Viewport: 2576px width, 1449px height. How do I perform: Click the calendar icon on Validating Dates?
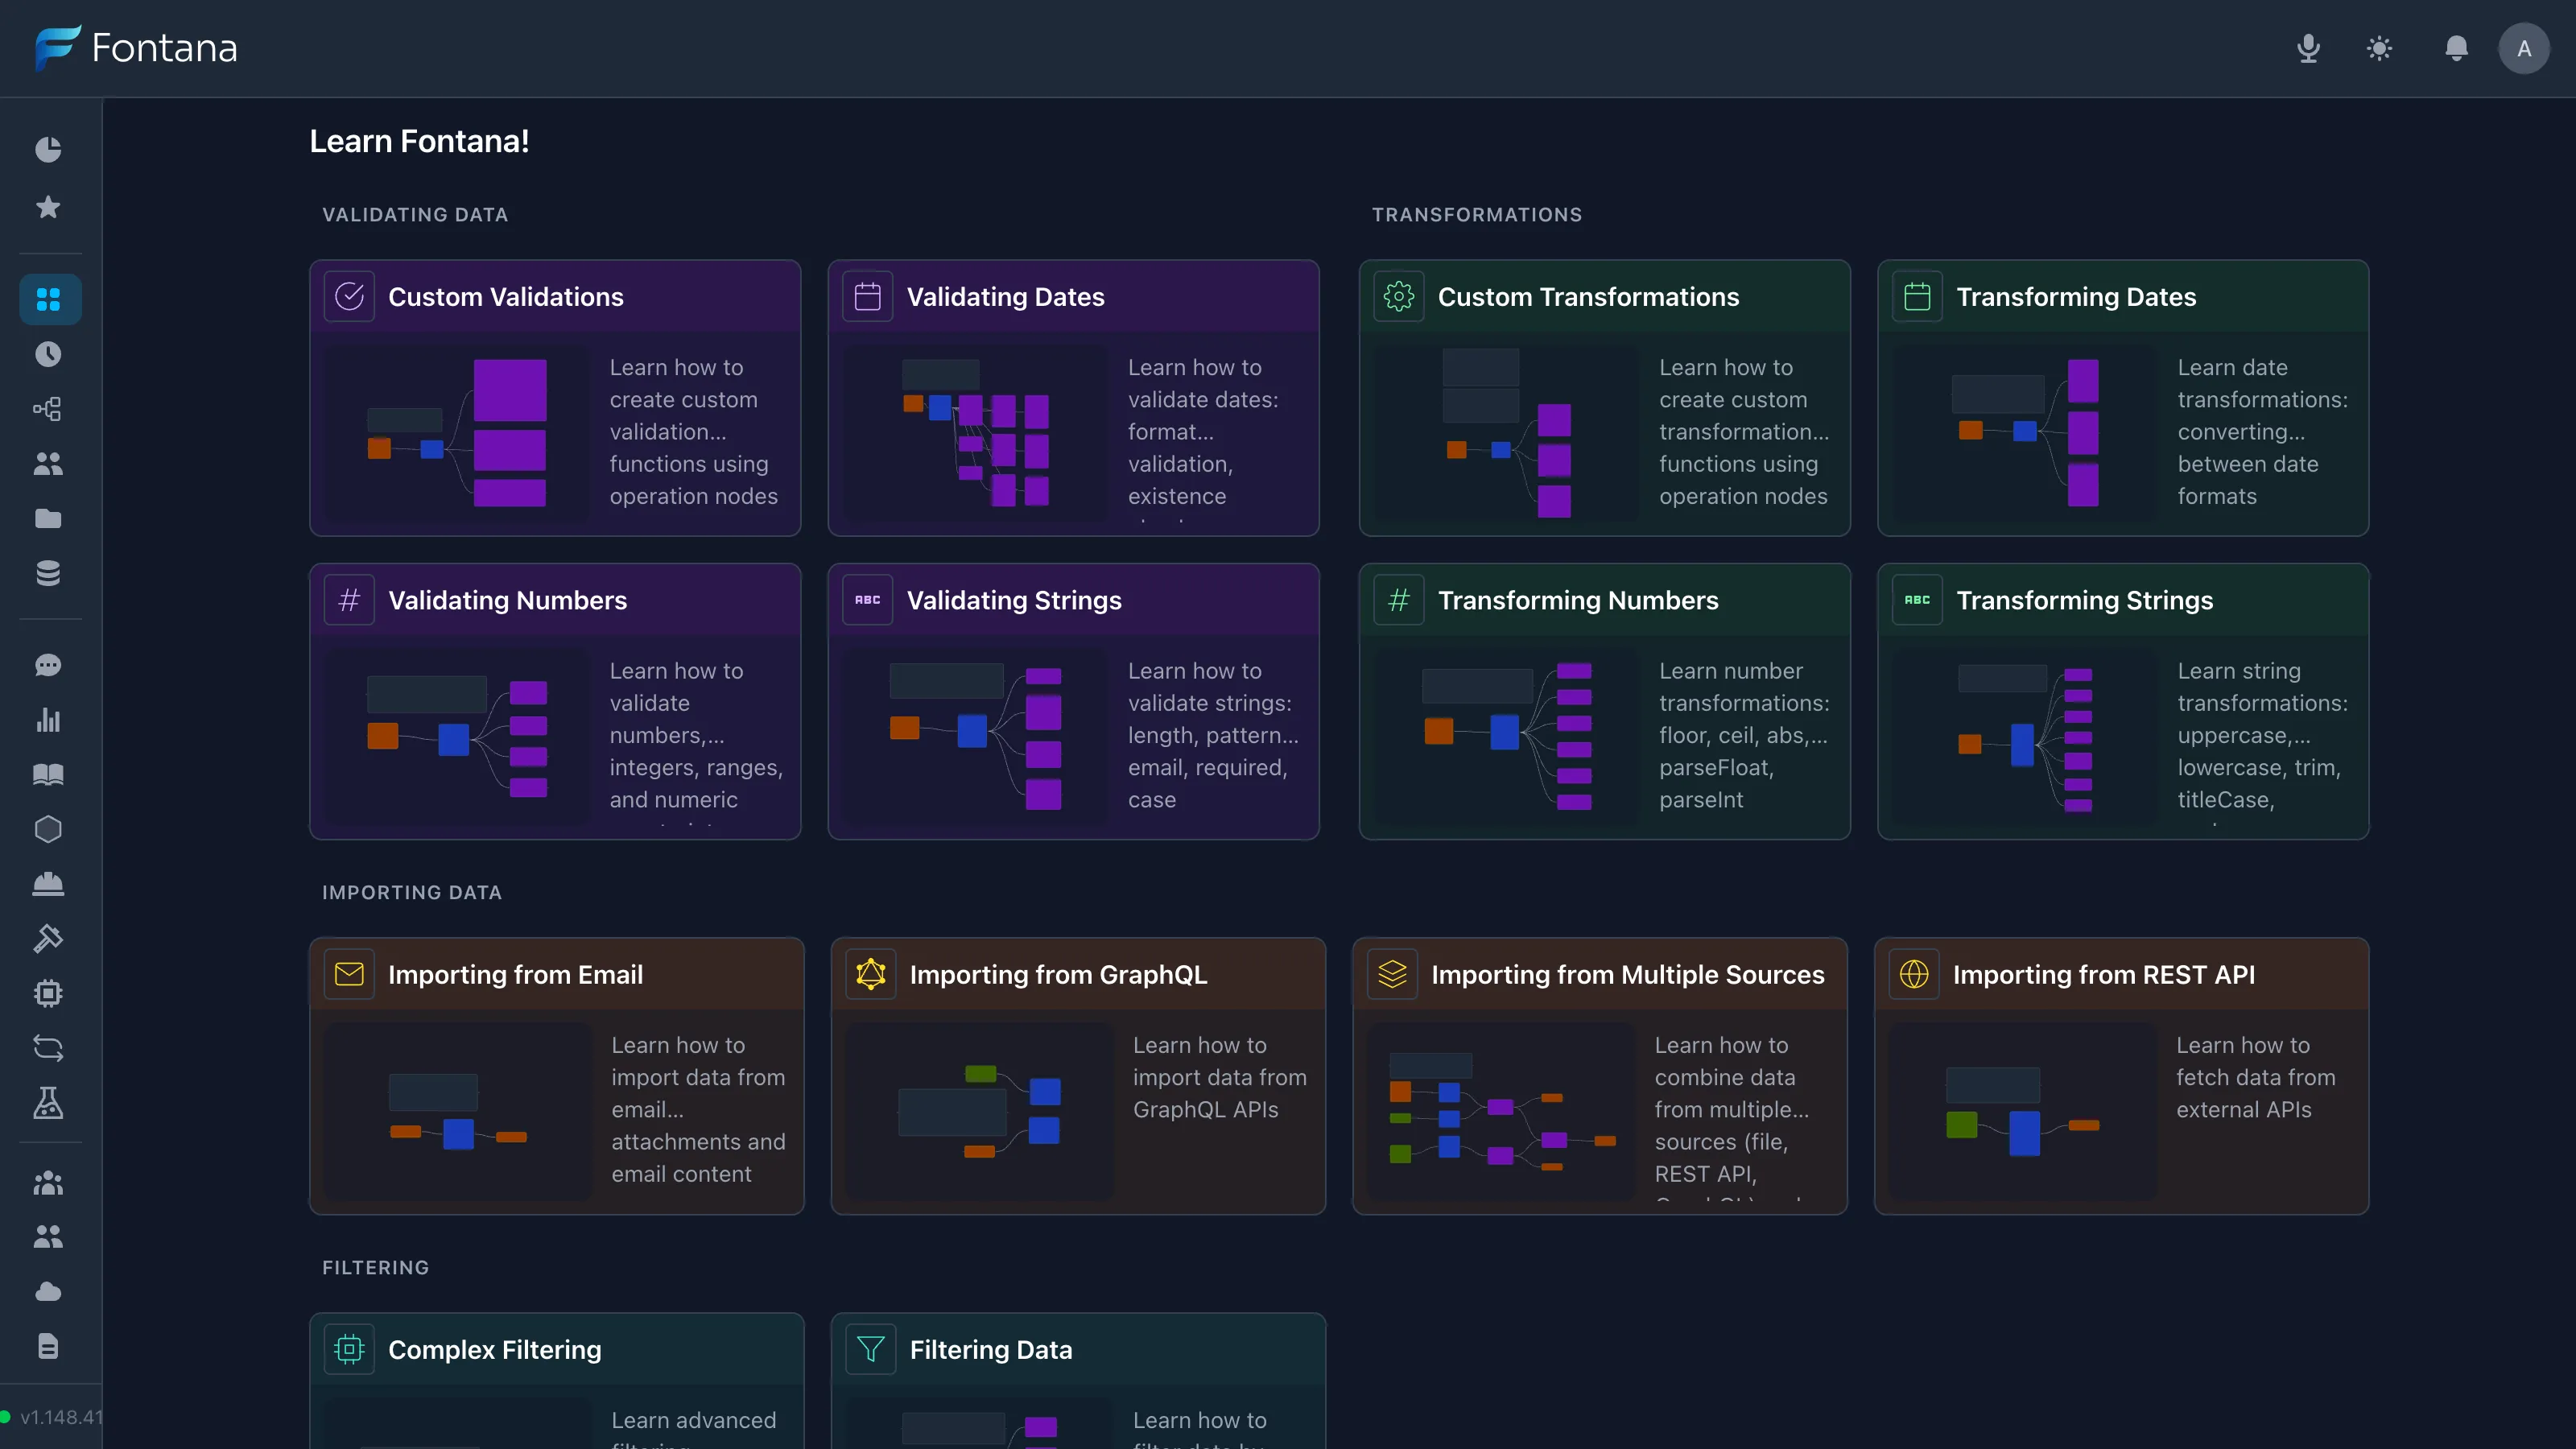(867, 296)
